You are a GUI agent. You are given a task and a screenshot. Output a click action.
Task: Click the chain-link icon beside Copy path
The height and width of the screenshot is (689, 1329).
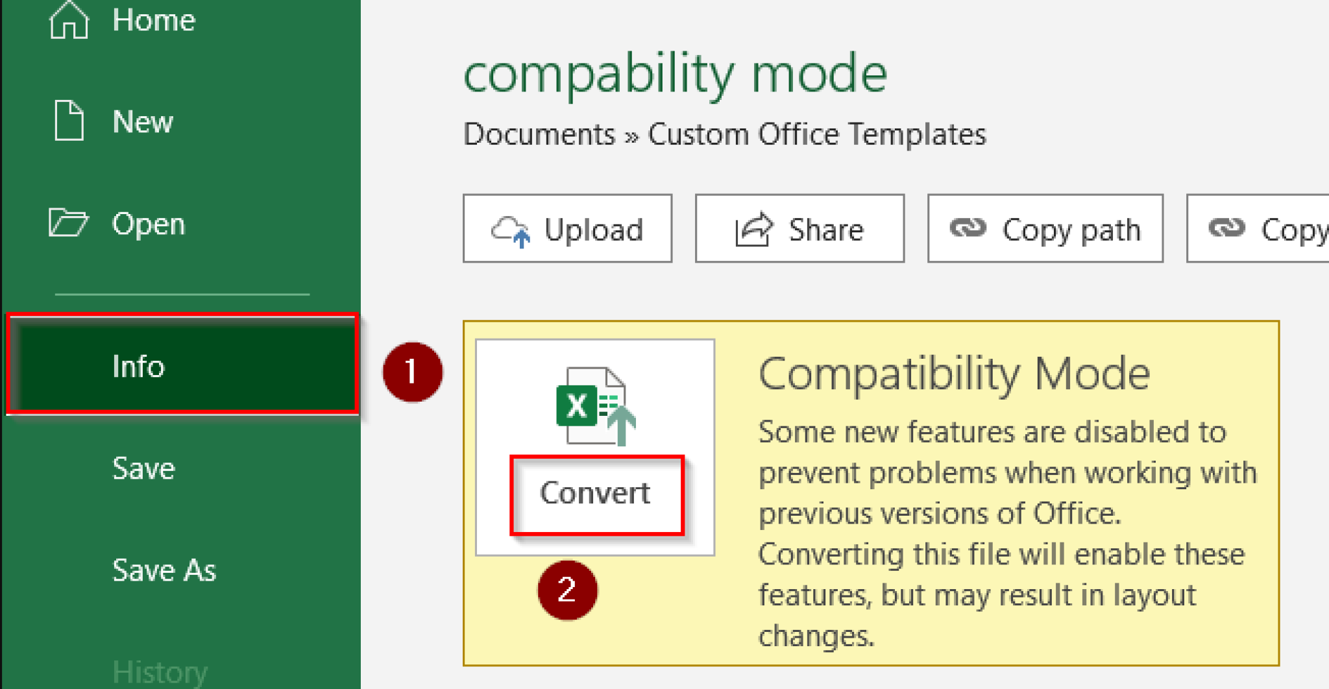coord(968,228)
